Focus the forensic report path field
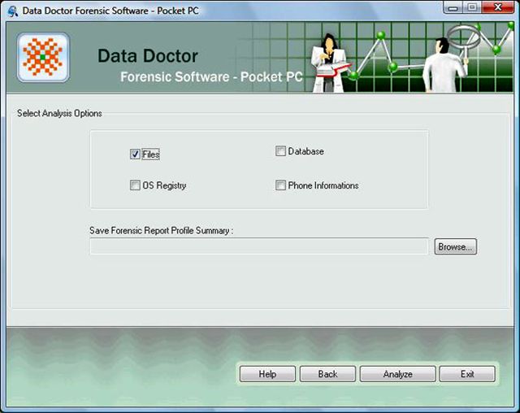 [x=259, y=246]
